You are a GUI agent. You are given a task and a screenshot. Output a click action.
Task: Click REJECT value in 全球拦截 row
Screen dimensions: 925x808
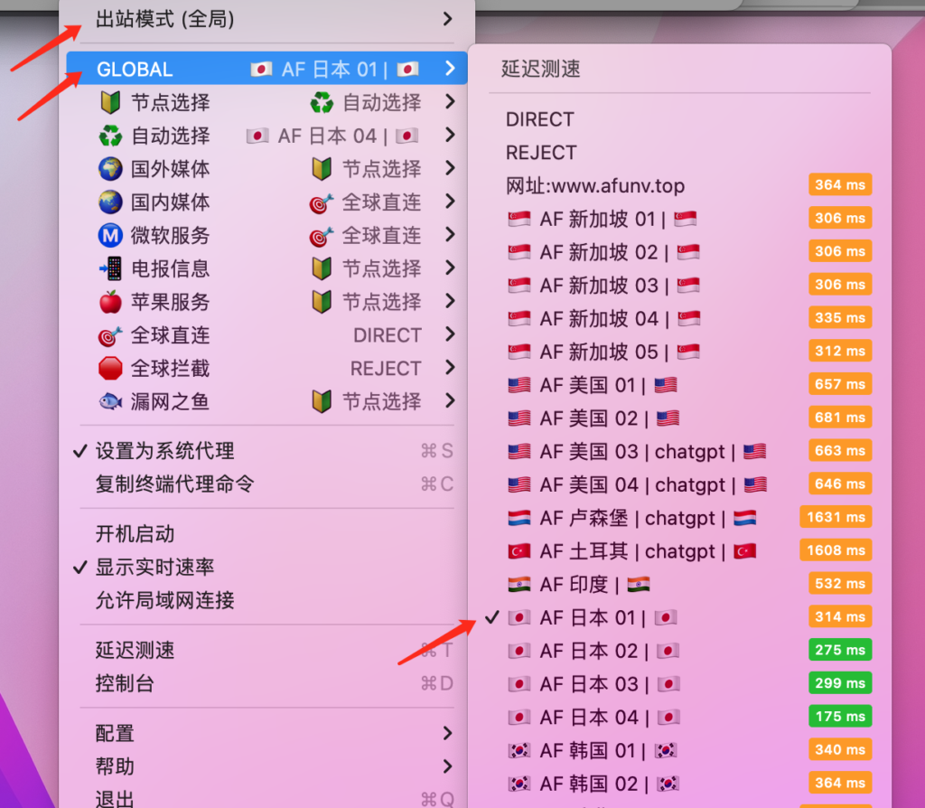[x=386, y=368]
